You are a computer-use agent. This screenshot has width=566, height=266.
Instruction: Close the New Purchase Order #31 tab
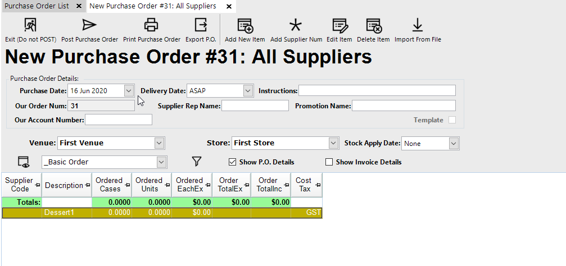click(228, 6)
